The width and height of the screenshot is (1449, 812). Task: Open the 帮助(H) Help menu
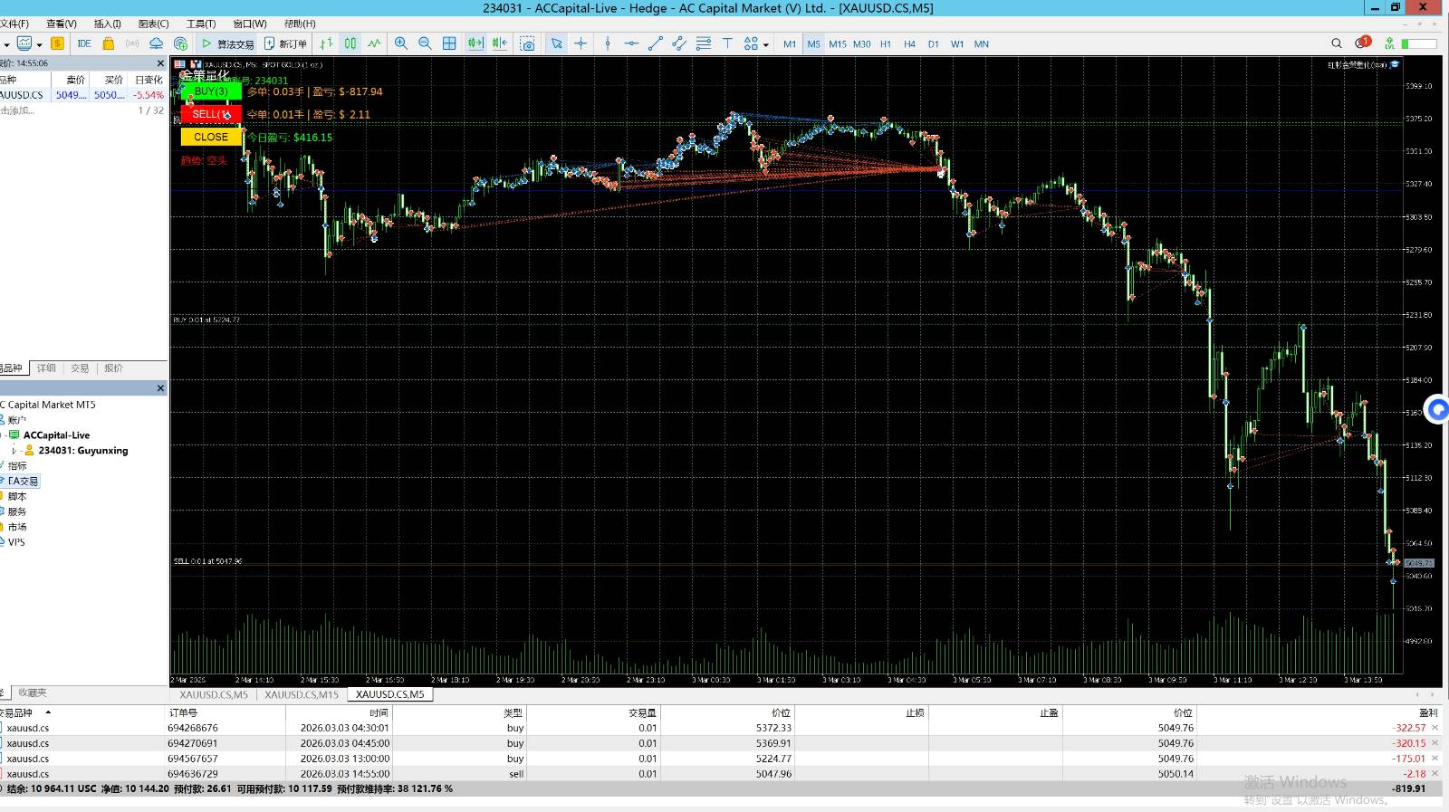point(300,24)
